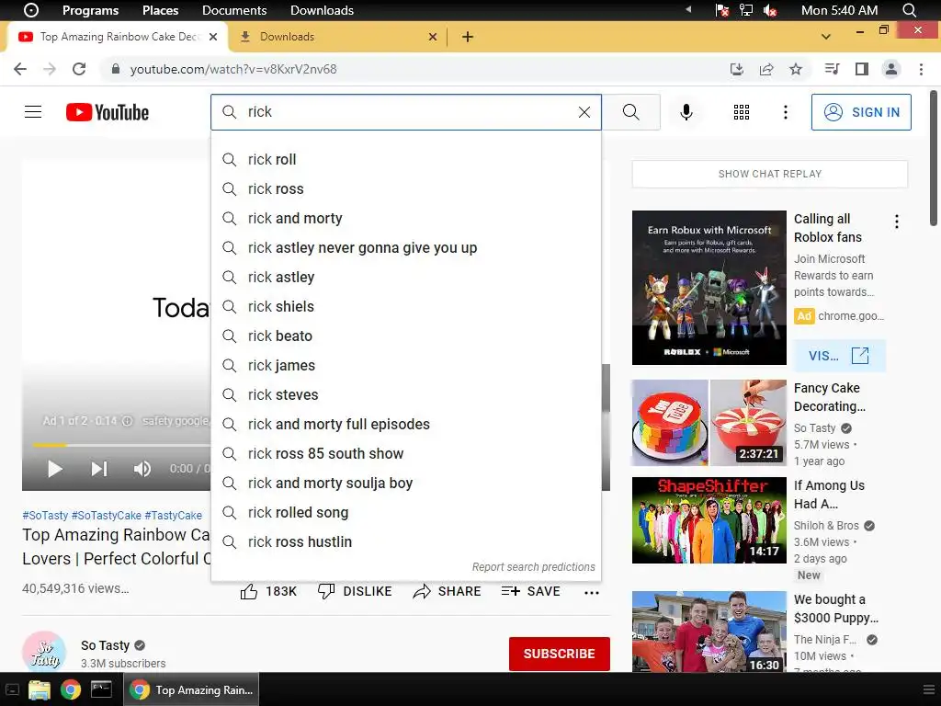The height and width of the screenshot is (706, 941).
Task: Click Report search predictions link
Action: 533,566
